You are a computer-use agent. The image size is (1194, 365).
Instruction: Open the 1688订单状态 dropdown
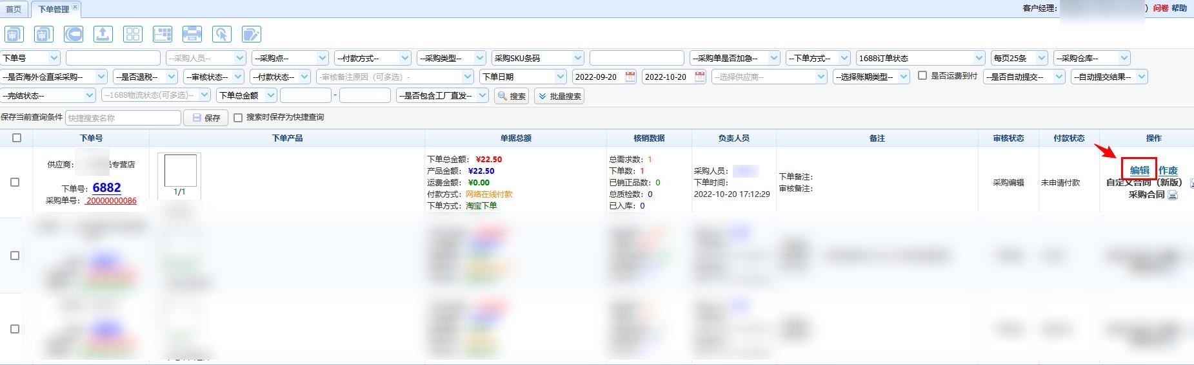tap(920, 58)
